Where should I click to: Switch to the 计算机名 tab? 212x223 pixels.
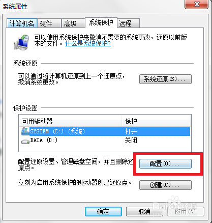[x=22, y=23]
